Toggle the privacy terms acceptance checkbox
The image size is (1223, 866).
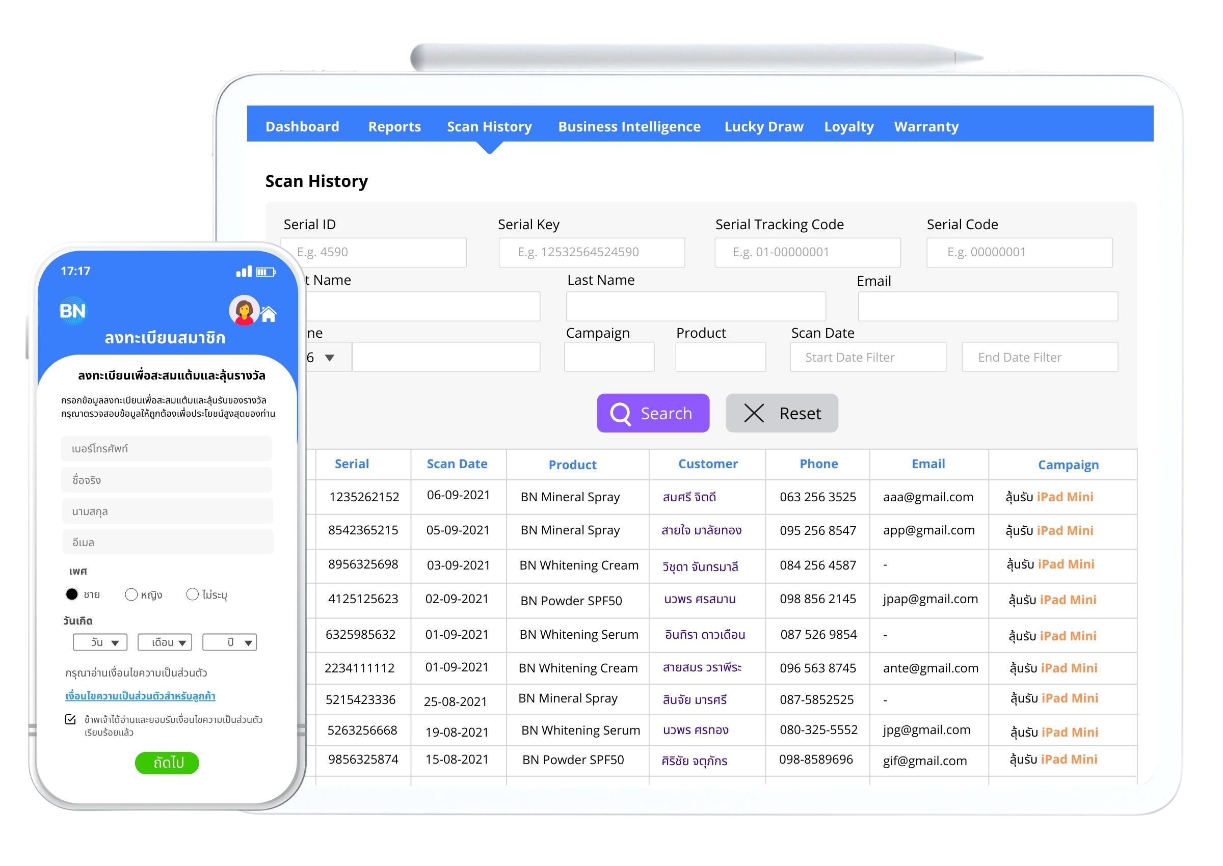coord(70,720)
